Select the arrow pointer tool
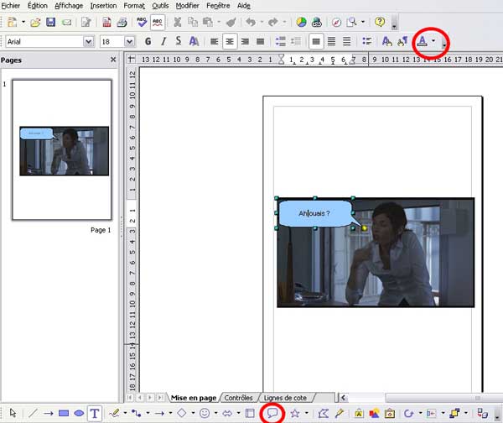 [x=13, y=413]
